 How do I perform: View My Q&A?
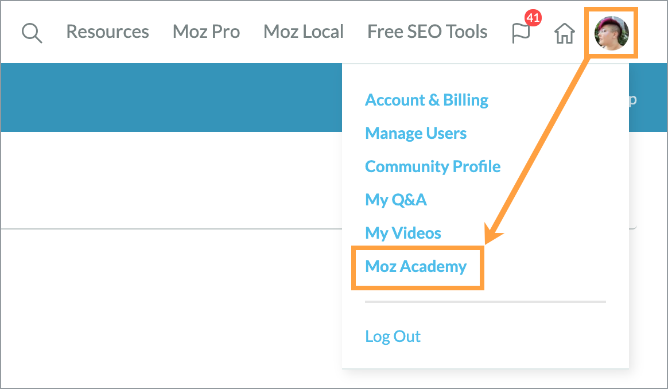click(x=397, y=200)
